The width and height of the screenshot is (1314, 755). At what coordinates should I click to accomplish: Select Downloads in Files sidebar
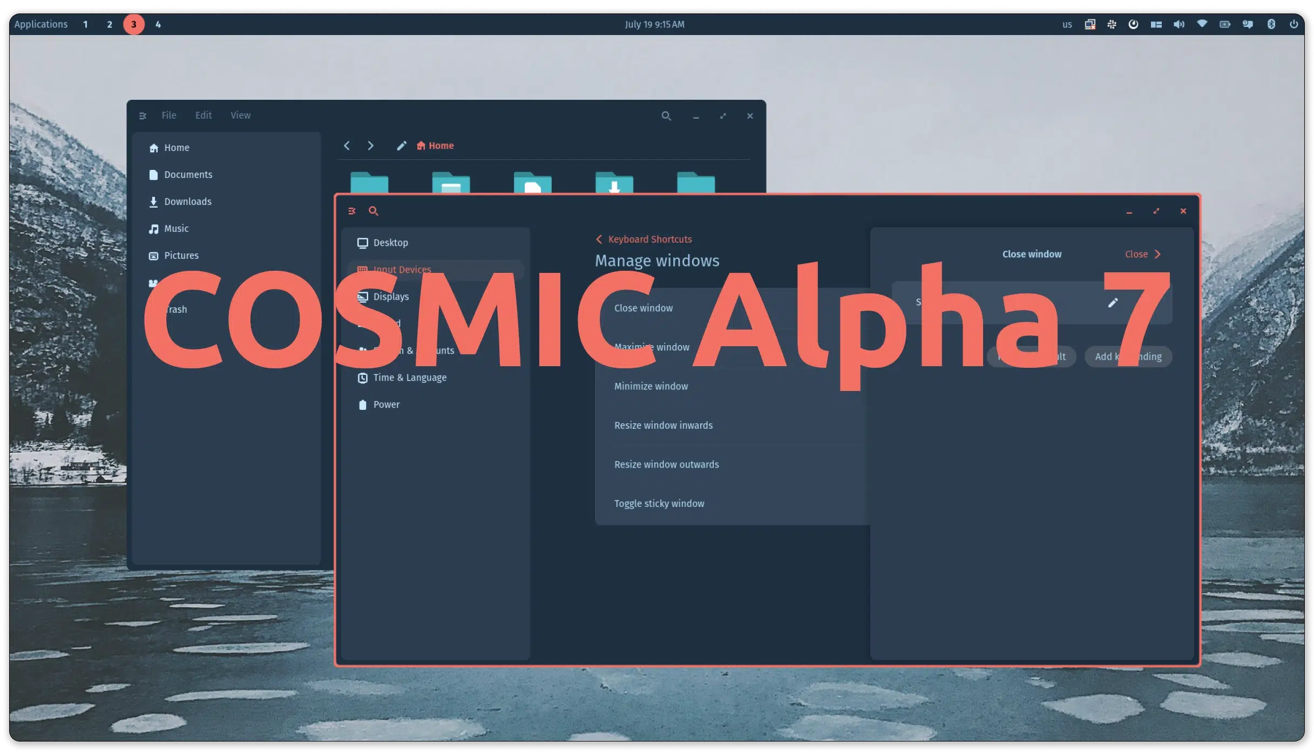click(226, 202)
